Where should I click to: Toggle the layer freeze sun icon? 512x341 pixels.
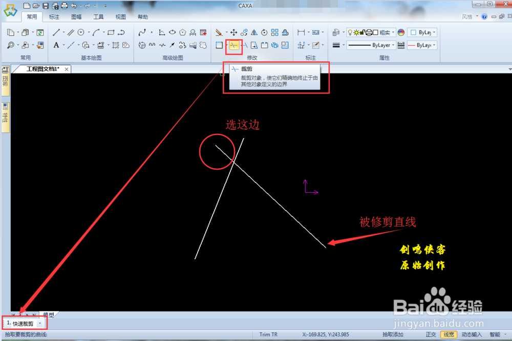pos(356,32)
